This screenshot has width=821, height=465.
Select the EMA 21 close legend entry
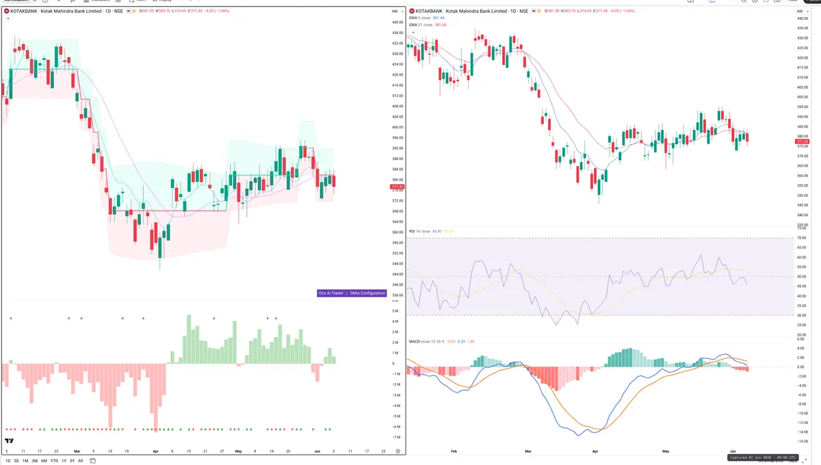[x=421, y=25]
